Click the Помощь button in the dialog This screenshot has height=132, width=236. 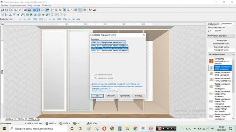click(139, 96)
